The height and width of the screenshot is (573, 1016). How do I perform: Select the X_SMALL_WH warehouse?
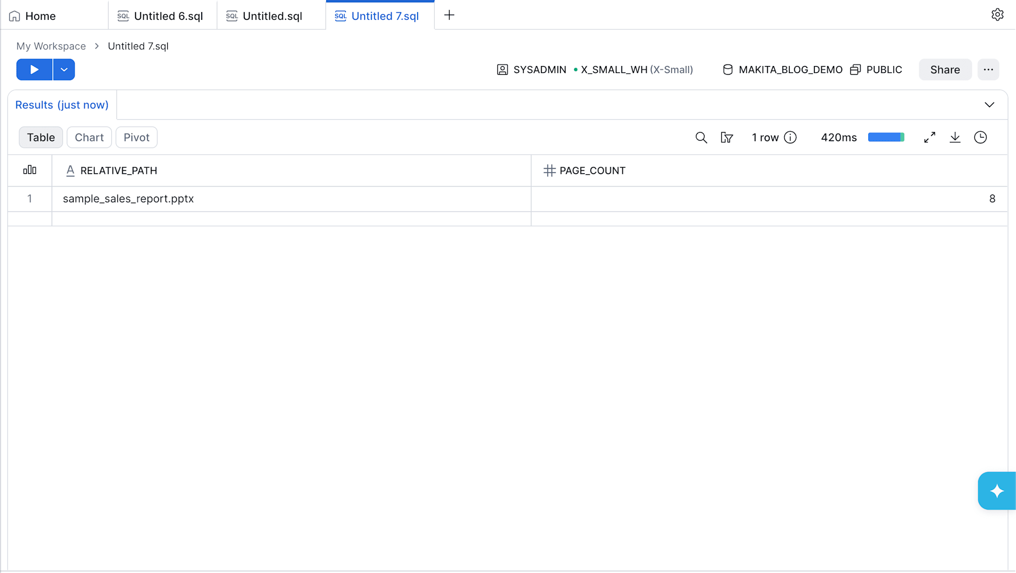(x=633, y=70)
